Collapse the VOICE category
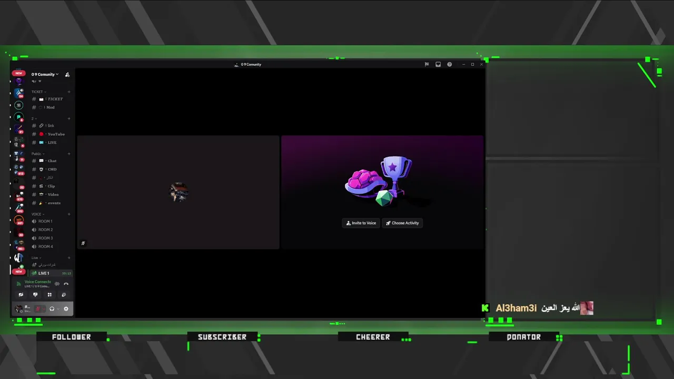Viewport: 674px width, 379px height. coord(37,214)
